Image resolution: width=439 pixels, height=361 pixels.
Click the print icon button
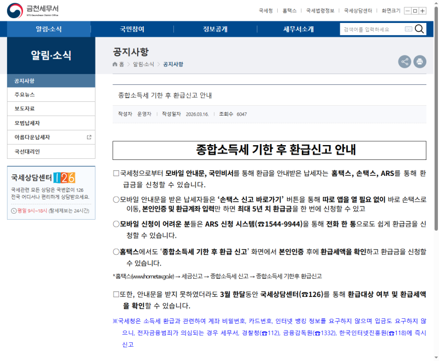(420, 61)
